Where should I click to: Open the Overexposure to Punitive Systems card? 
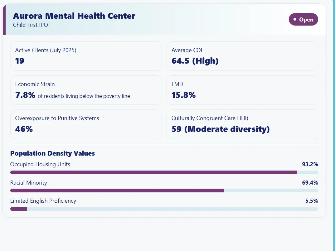(x=86, y=124)
